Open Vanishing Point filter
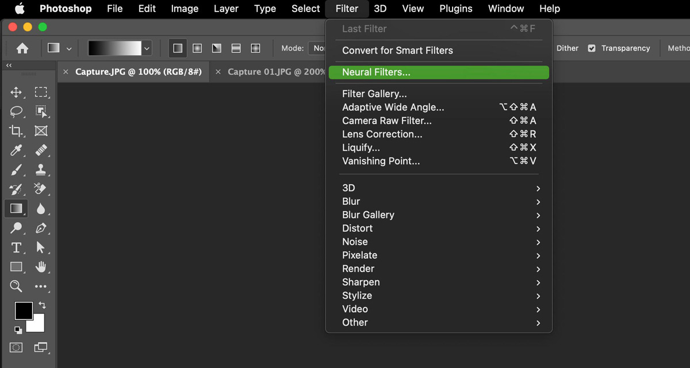Screen dimensions: 690x368 [439, 161]
